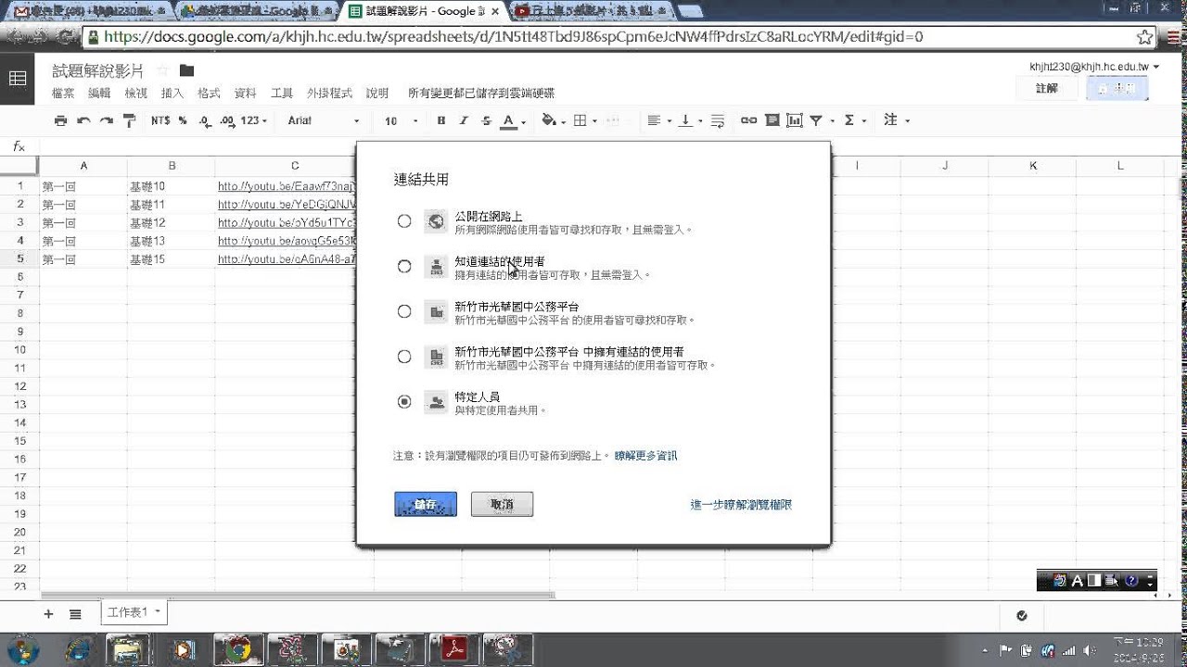
Task: Open Chrome from the taskbar
Action: point(238,649)
